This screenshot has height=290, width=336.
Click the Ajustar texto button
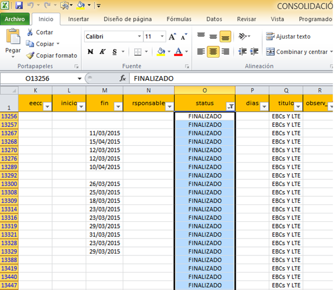(x=288, y=37)
